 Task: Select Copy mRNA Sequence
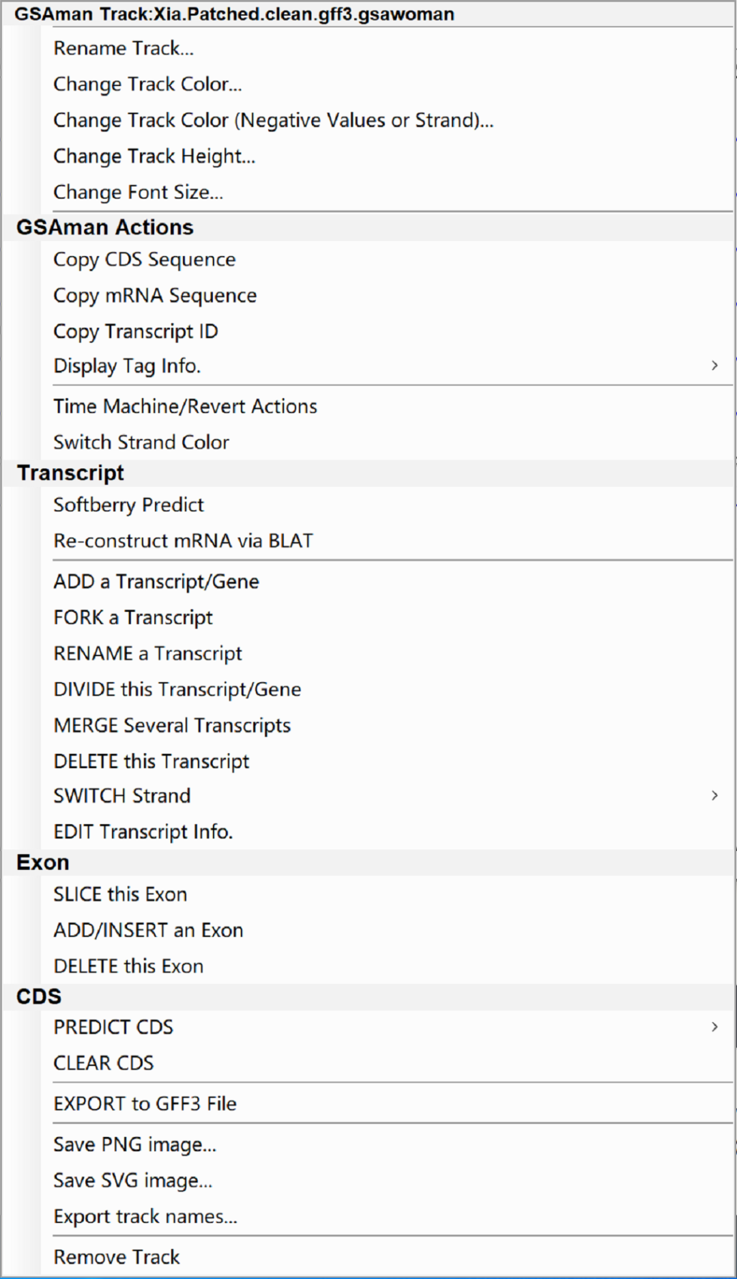coord(155,296)
